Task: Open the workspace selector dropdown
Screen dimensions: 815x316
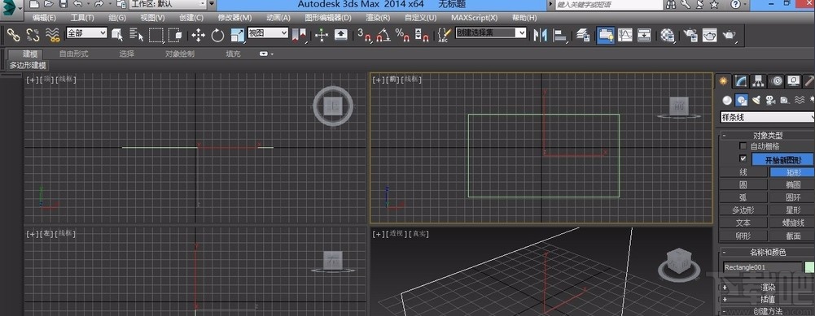Action: [168, 5]
